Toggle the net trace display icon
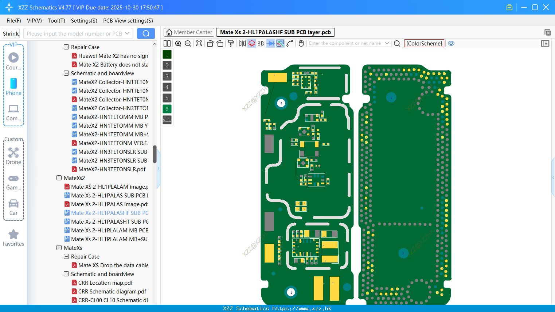Screen dimensions: 555x312 tap(280, 43)
